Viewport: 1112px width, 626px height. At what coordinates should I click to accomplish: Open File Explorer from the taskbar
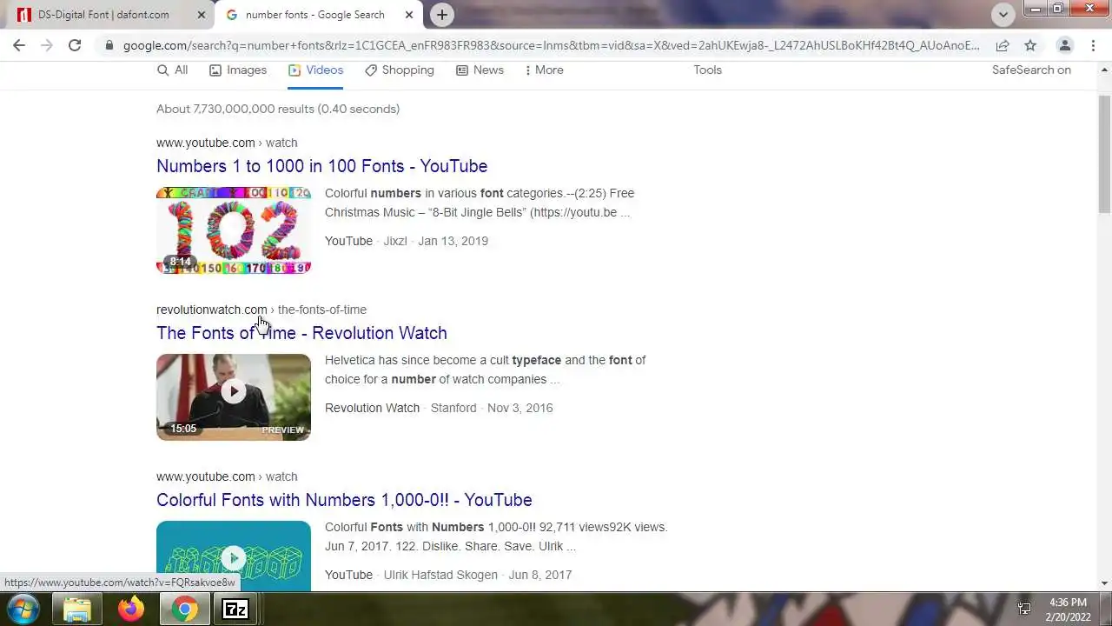coord(77,609)
